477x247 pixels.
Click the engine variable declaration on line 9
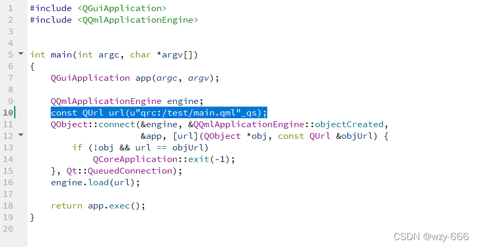(x=127, y=101)
